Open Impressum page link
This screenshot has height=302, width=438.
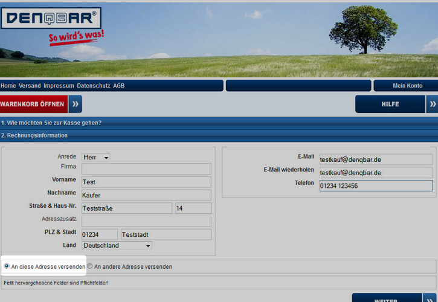59,86
